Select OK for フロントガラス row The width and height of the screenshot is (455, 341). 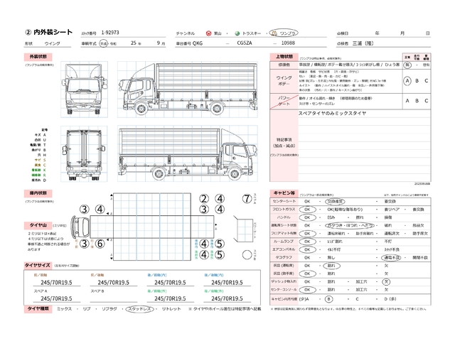(309, 210)
